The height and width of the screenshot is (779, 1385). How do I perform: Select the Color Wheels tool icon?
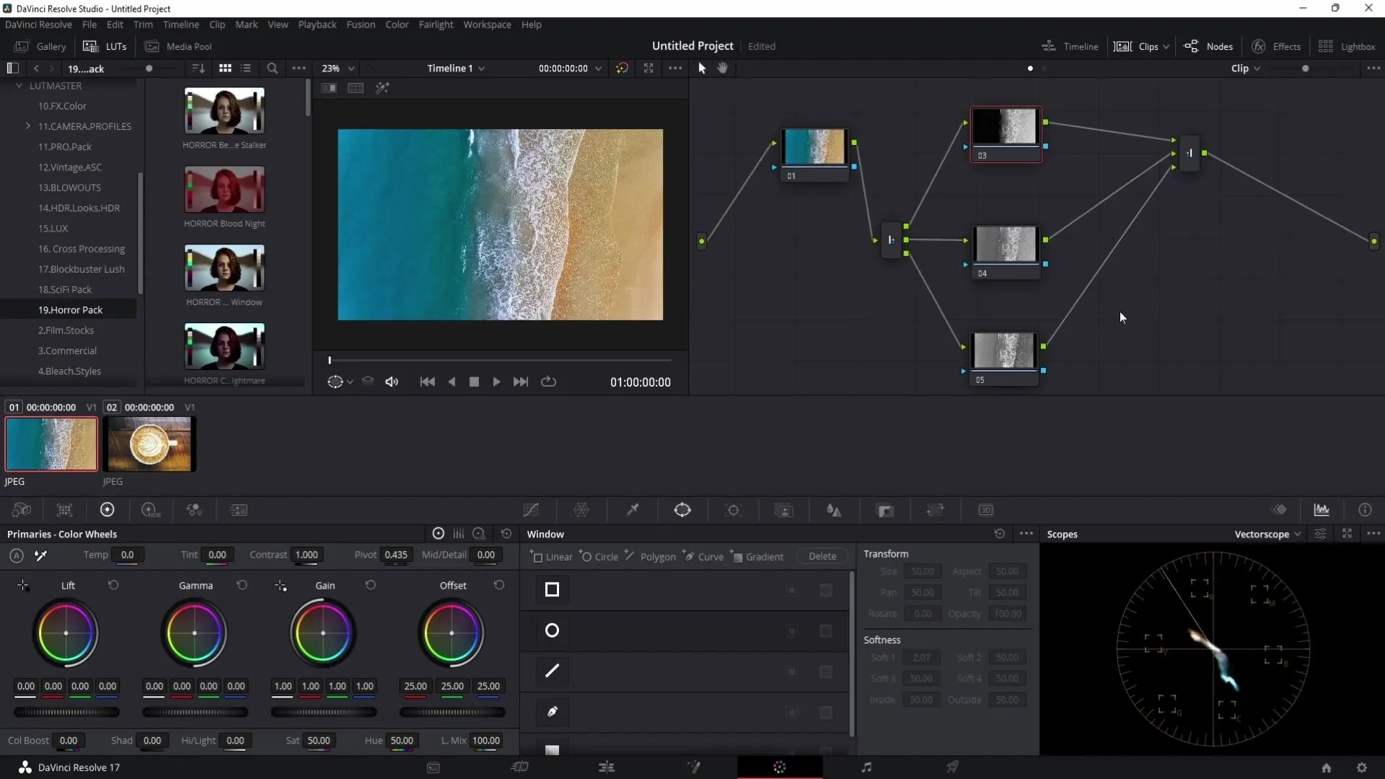point(105,509)
